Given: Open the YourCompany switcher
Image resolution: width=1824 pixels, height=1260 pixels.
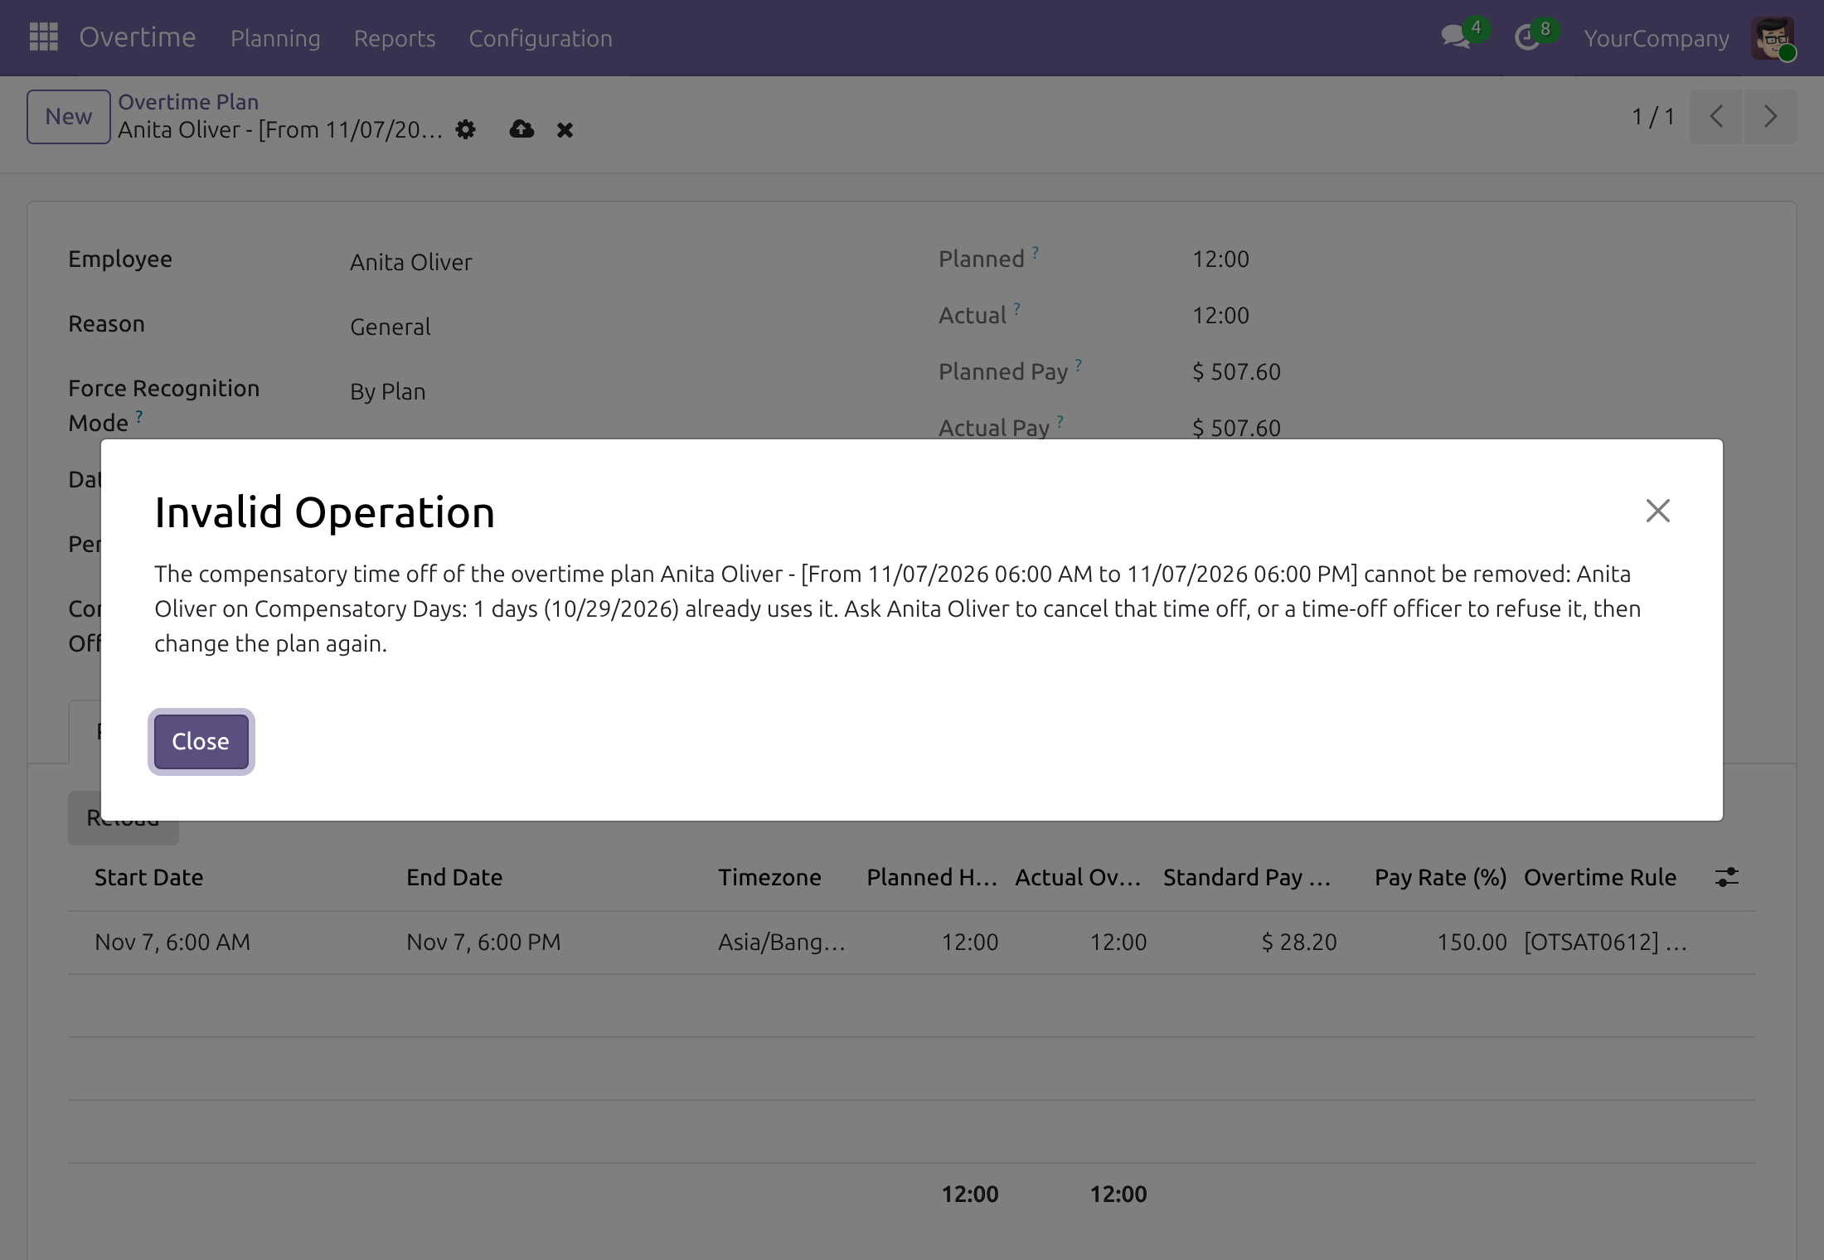Looking at the screenshot, I should 1657,38.
